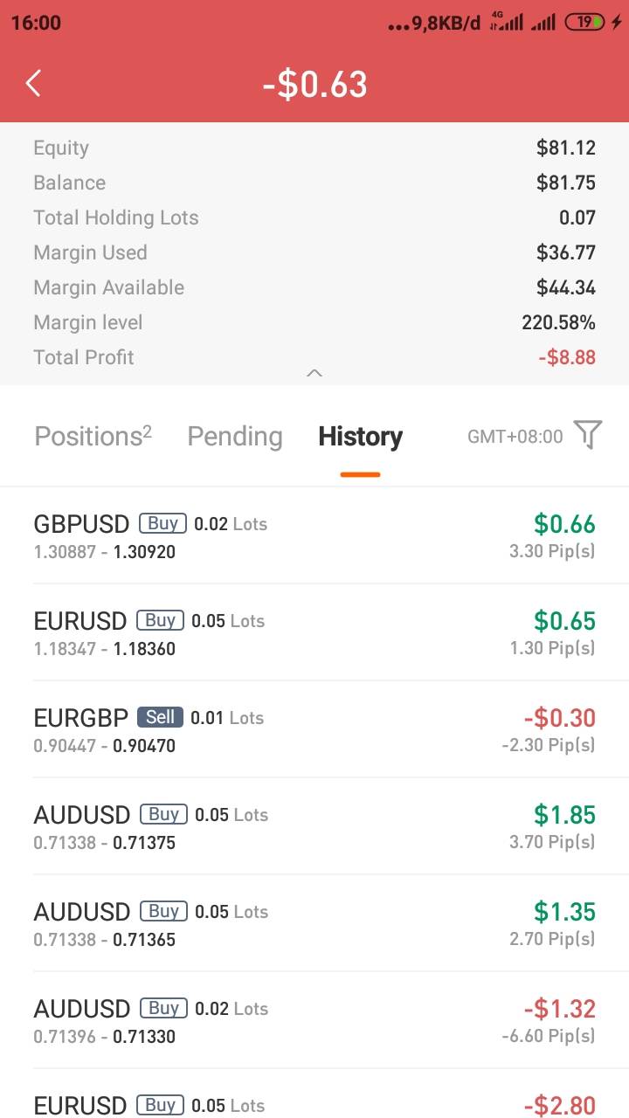Open the GBPUSD Buy 0.02 Lots trade
The width and height of the screenshot is (629, 1118).
pyautogui.click(x=314, y=536)
